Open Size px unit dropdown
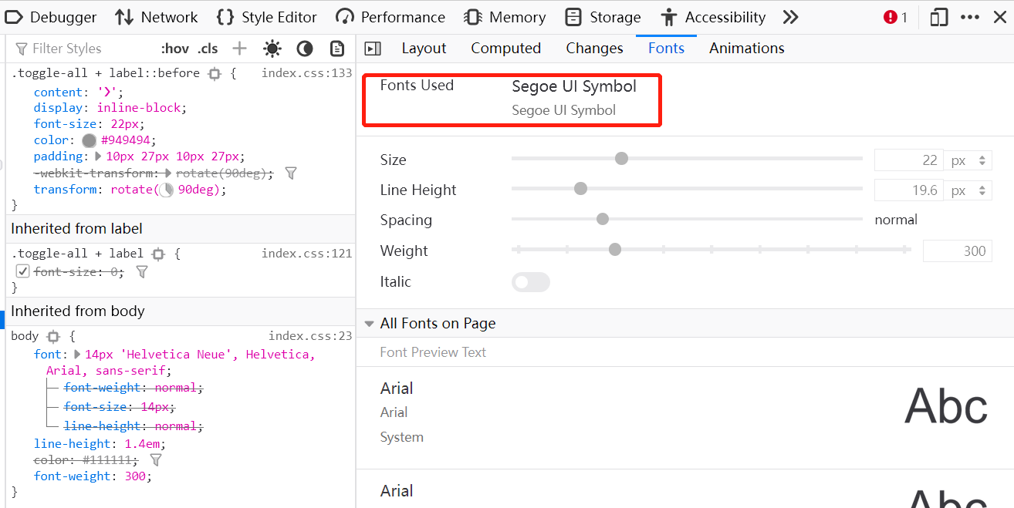The width and height of the screenshot is (1014, 508). 968,160
